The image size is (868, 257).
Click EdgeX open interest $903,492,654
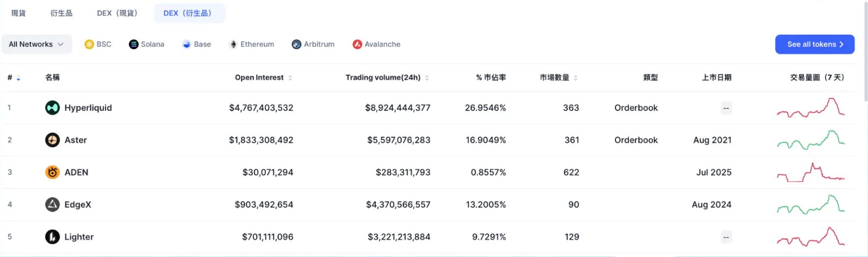pos(264,204)
